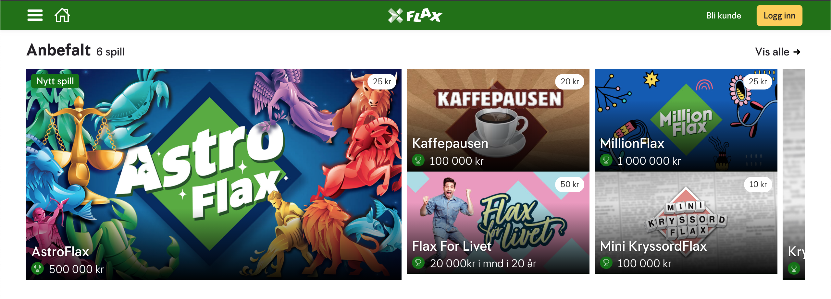Show all games via Vis alle
831x299 pixels.
(x=778, y=52)
